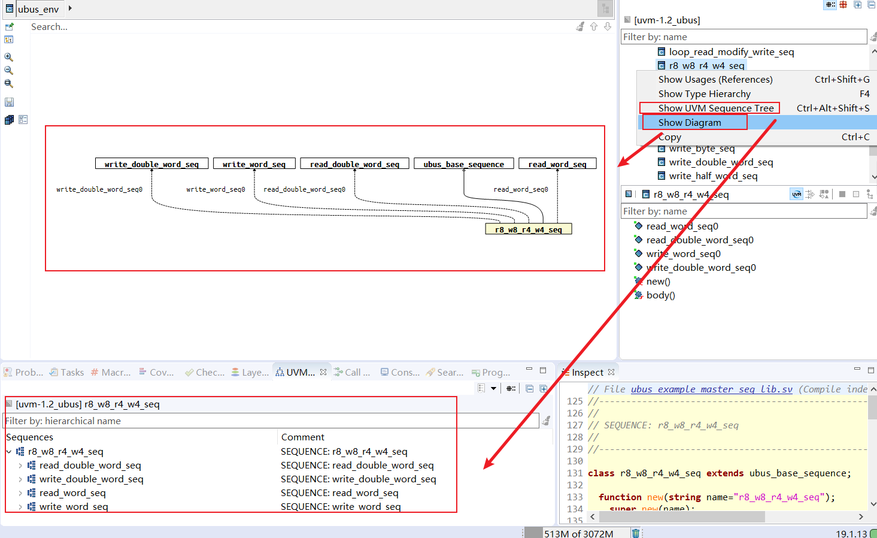
Task: Go to previous search match up arrow
Action: pyautogui.click(x=594, y=26)
